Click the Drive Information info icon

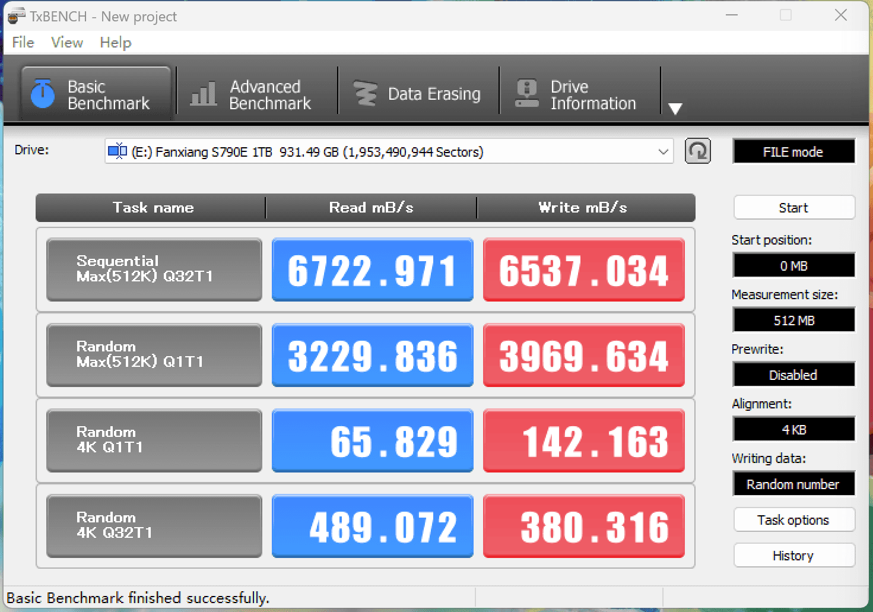[526, 93]
